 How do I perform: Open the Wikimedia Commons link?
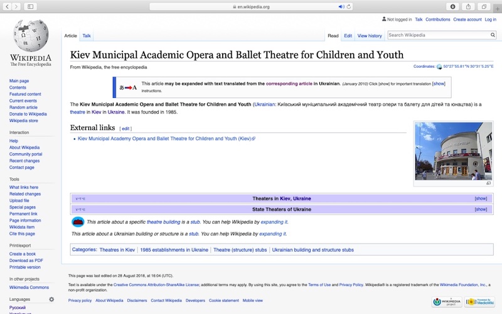(29, 288)
